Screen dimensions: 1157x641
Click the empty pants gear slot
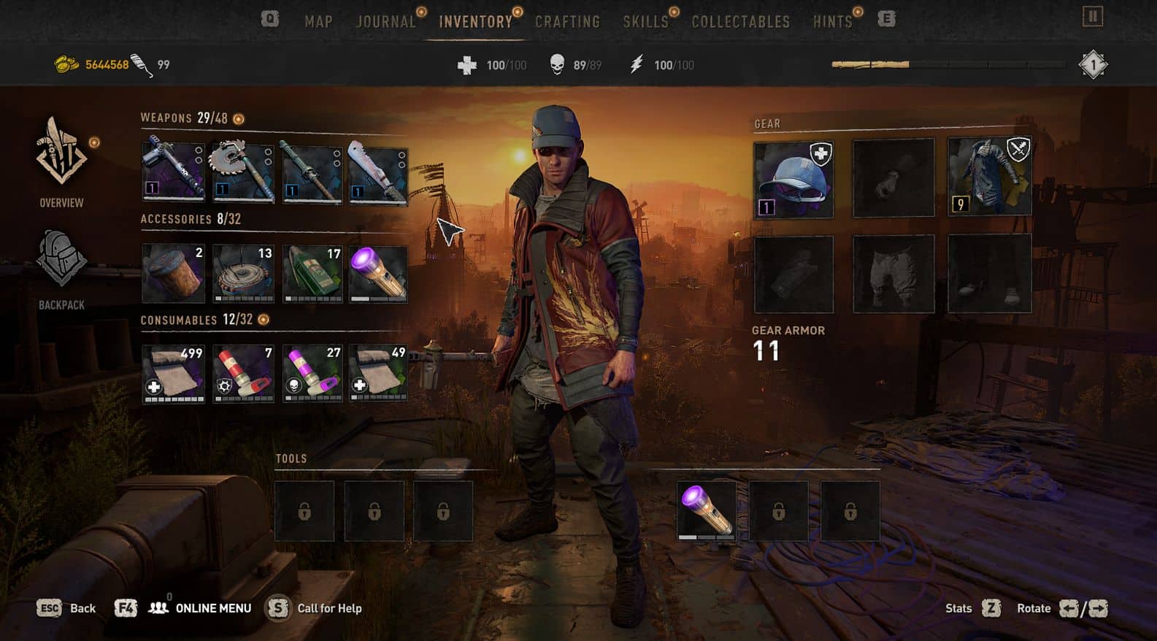pyautogui.click(x=893, y=274)
